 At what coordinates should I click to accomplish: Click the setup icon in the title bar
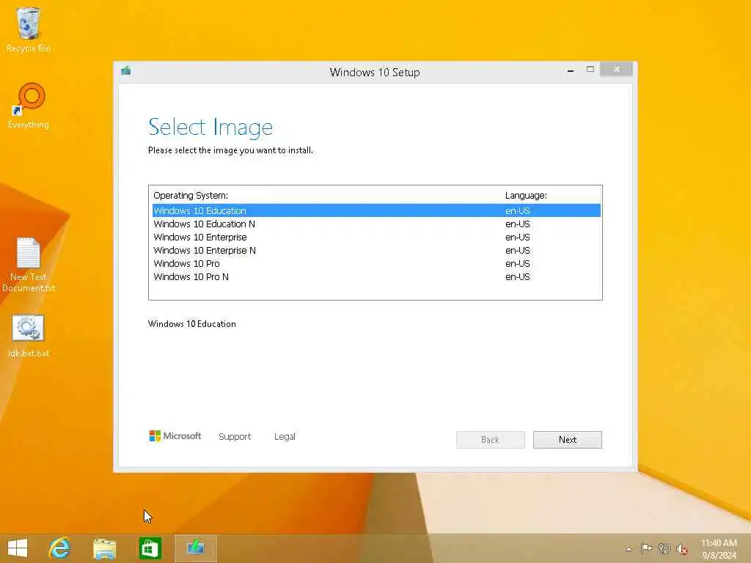(x=126, y=71)
